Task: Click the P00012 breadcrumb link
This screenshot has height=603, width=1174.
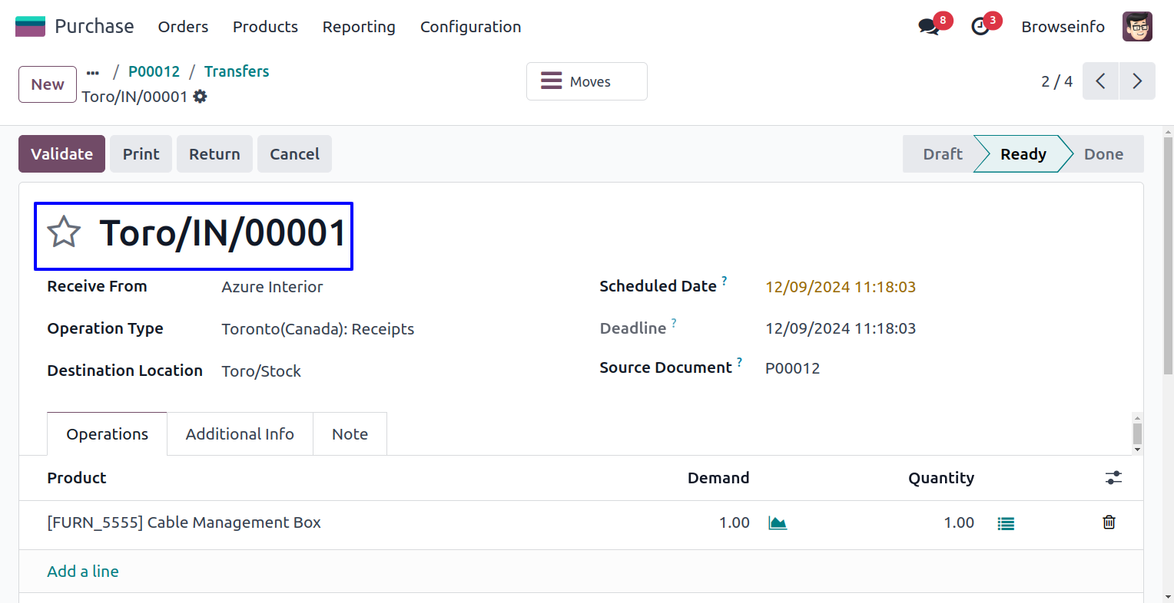Action: [154, 71]
